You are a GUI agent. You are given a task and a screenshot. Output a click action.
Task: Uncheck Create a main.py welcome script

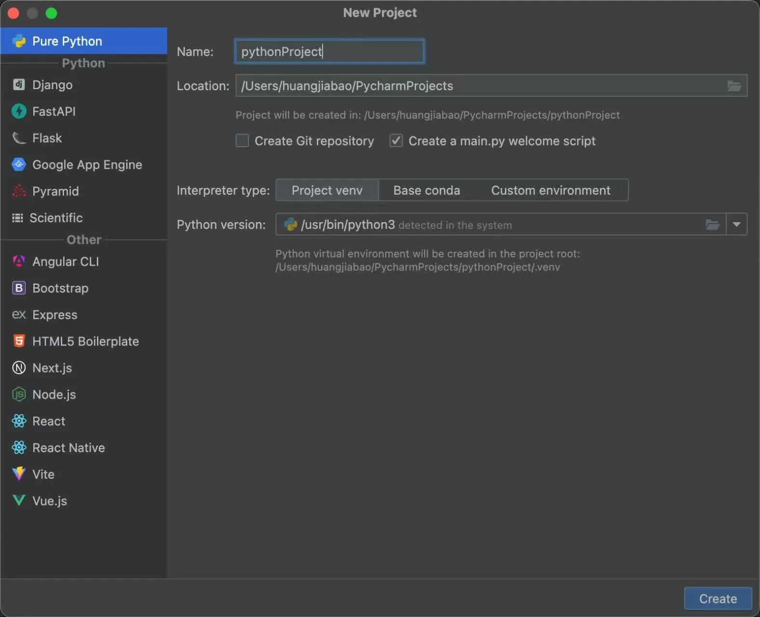[396, 141]
